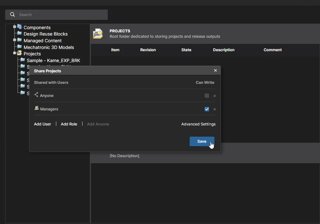The height and width of the screenshot is (224, 320).
Task: Select Sample - Kame_EXP_BRK project folder
Action: [53, 60]
